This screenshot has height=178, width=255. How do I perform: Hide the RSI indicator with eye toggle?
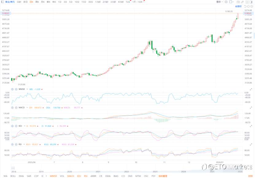coord(16,144)
